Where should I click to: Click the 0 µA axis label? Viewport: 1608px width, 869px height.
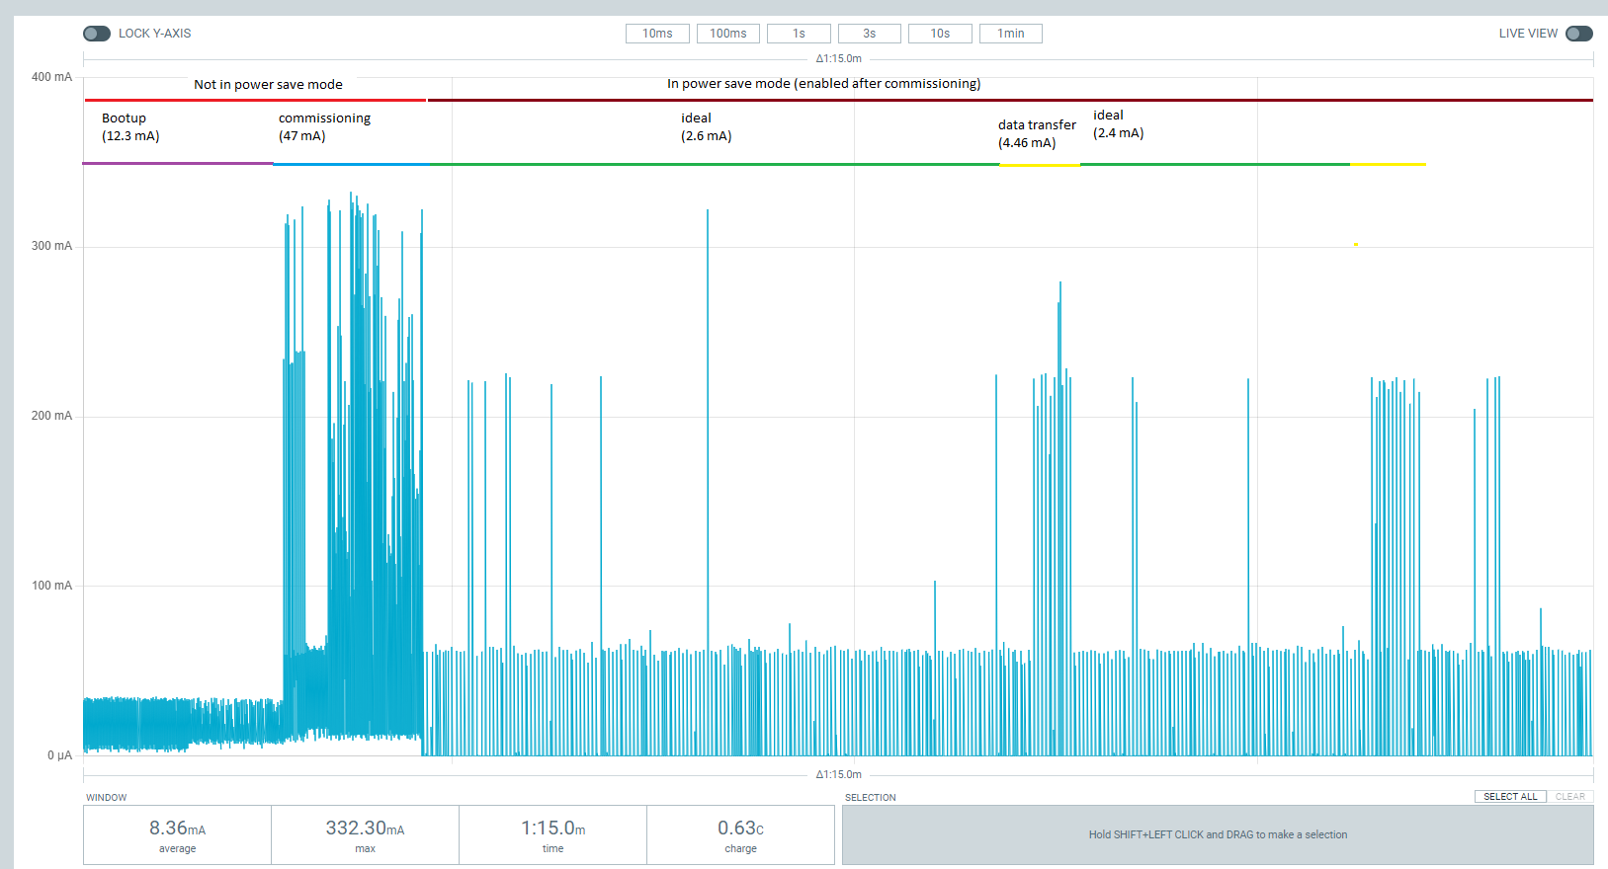(x=59, y=755)
